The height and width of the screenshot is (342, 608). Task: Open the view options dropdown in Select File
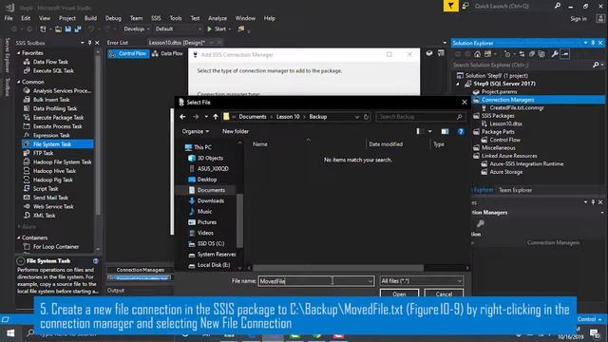430,131
